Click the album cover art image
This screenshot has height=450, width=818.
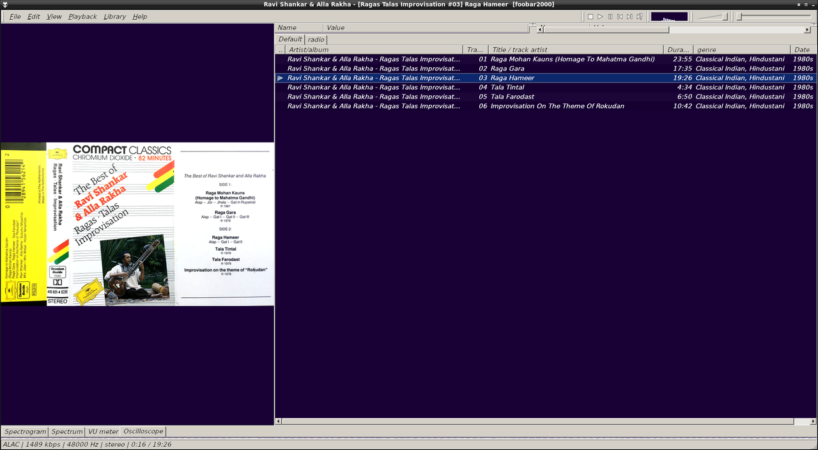[x=137, y=224]
